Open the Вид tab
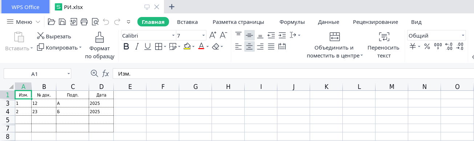The width and height of the screenshot is (474, 141). tap(416, 22)
